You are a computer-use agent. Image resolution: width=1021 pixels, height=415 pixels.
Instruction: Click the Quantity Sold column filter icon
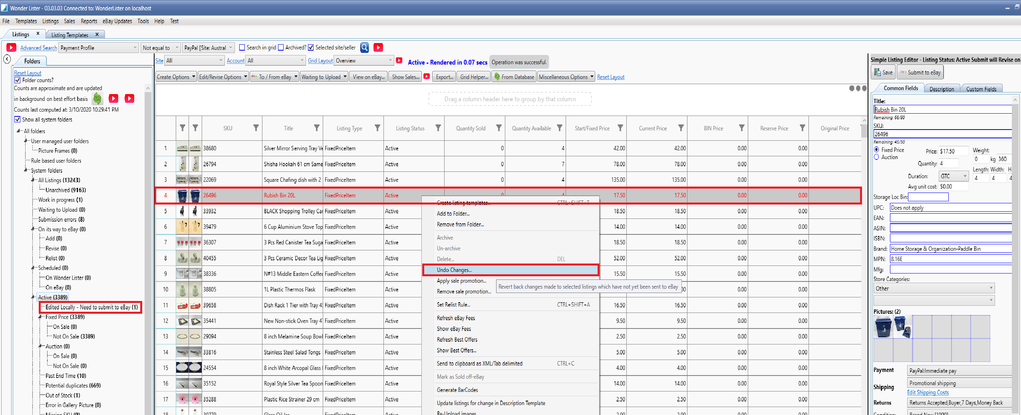point(499,128)
